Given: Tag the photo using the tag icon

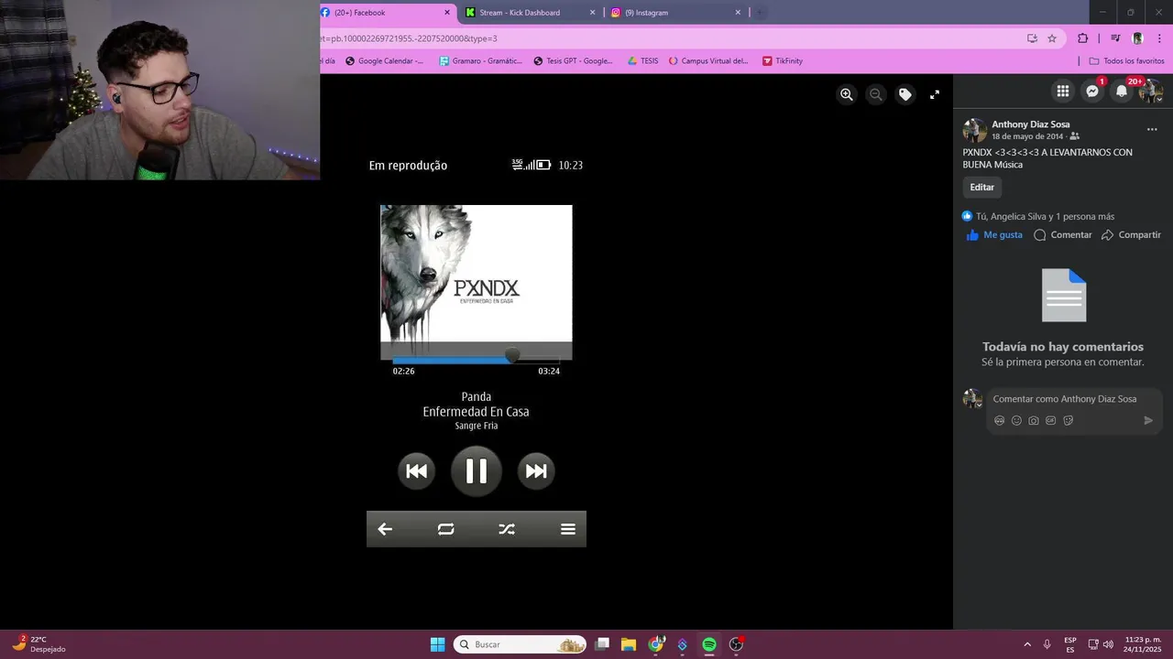Looking at the screenshot, I should 905,94.
